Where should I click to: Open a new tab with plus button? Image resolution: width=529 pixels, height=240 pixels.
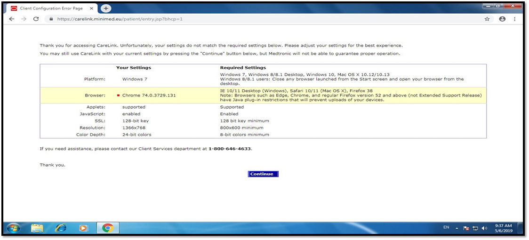point(106,8)
